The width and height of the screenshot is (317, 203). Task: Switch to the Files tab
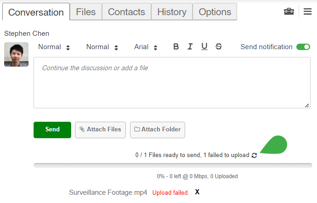pos(86,12)
